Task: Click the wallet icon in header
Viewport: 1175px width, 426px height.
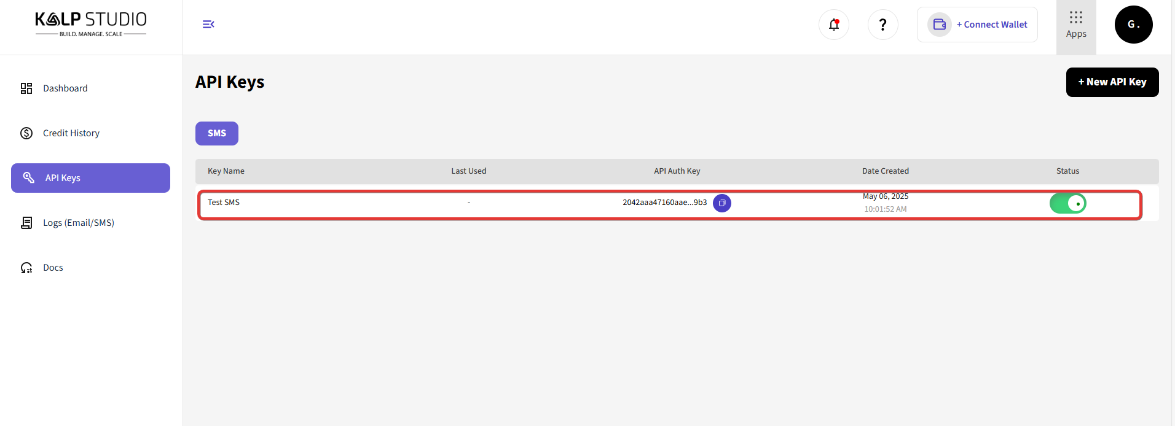Action: coord(939,25)
